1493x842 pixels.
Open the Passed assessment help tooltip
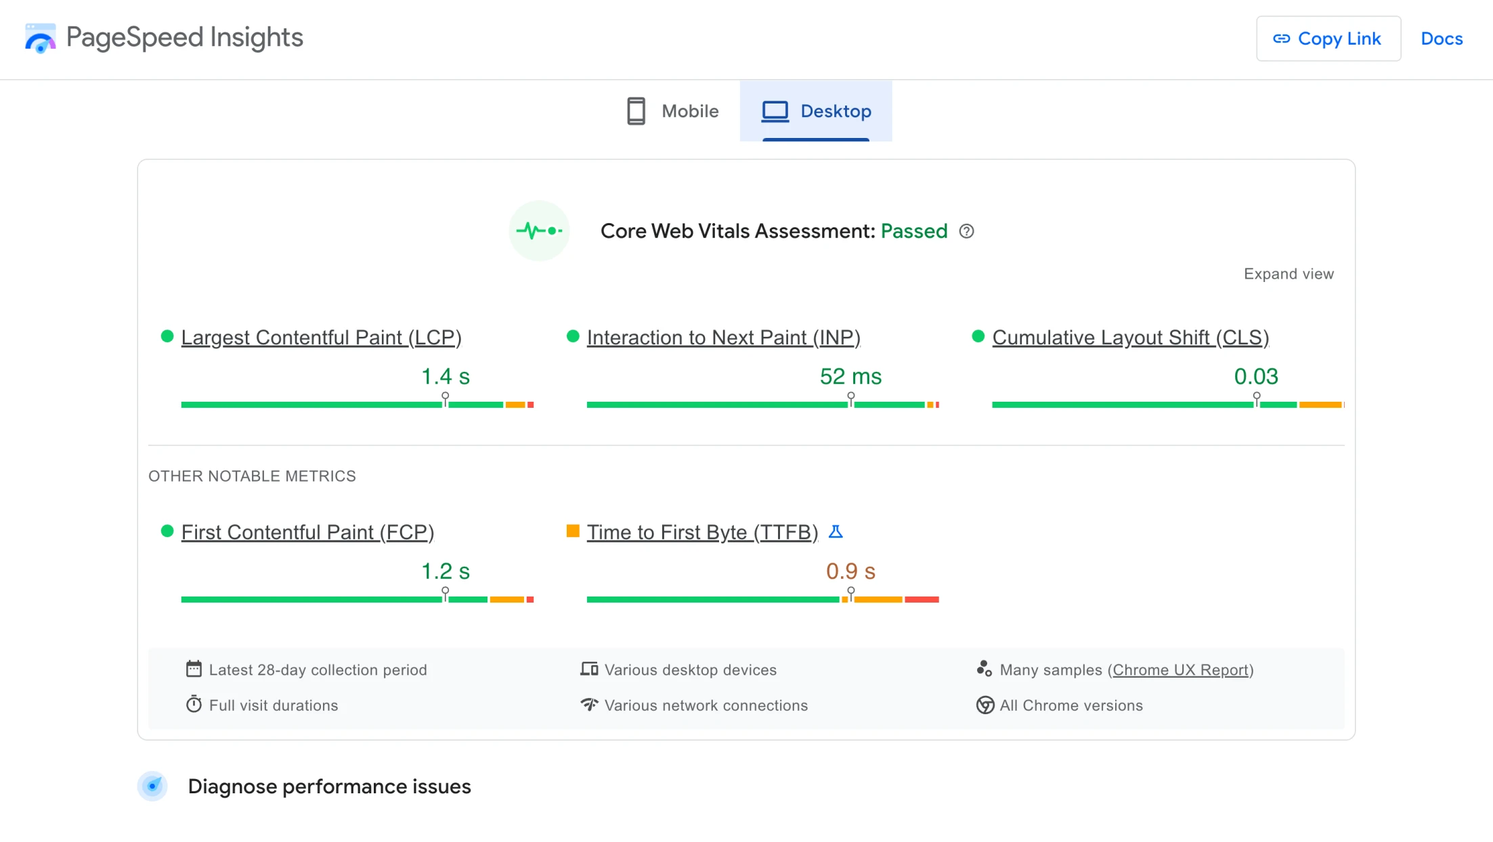967,231
